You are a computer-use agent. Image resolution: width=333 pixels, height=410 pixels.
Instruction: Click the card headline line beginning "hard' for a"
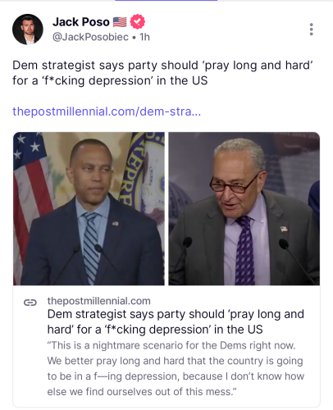(x=155, y=330)
